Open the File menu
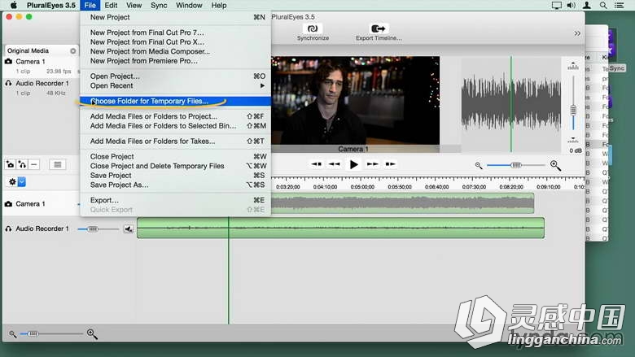The image size is (635, 357). (90, 5)
